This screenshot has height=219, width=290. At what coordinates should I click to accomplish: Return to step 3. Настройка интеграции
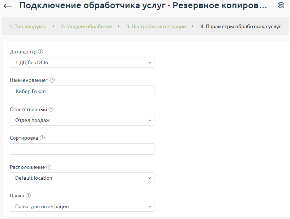(x=156, y=26)
